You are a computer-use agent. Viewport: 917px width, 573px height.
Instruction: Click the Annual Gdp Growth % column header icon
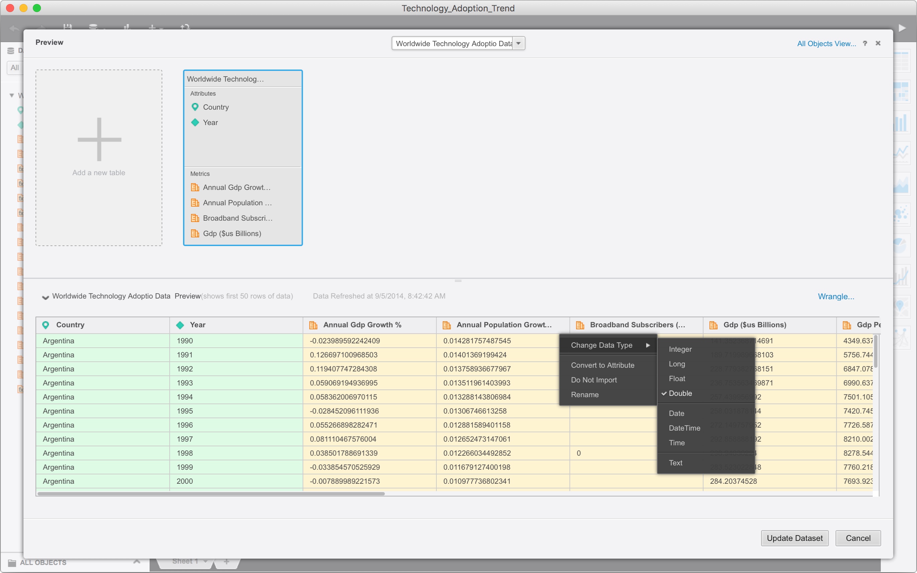click(x=313, y=325)
